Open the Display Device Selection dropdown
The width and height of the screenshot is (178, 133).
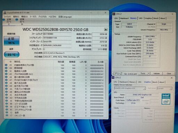130,88
